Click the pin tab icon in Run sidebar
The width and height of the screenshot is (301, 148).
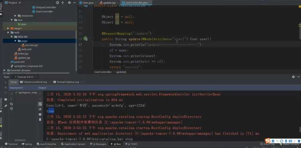tap(6, 106)
